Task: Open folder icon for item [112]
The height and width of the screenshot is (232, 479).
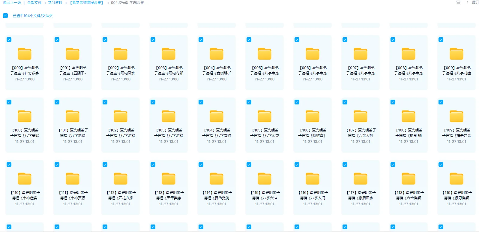Action: 121,179
